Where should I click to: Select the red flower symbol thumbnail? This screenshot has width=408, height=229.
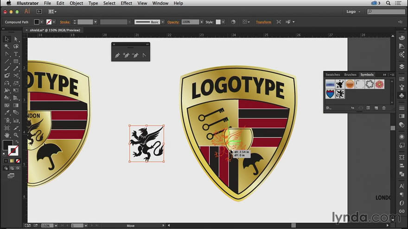[x=380, y=84]
